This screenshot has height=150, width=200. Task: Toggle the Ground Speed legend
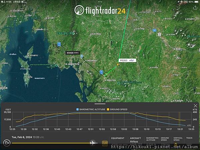[117, 109]
